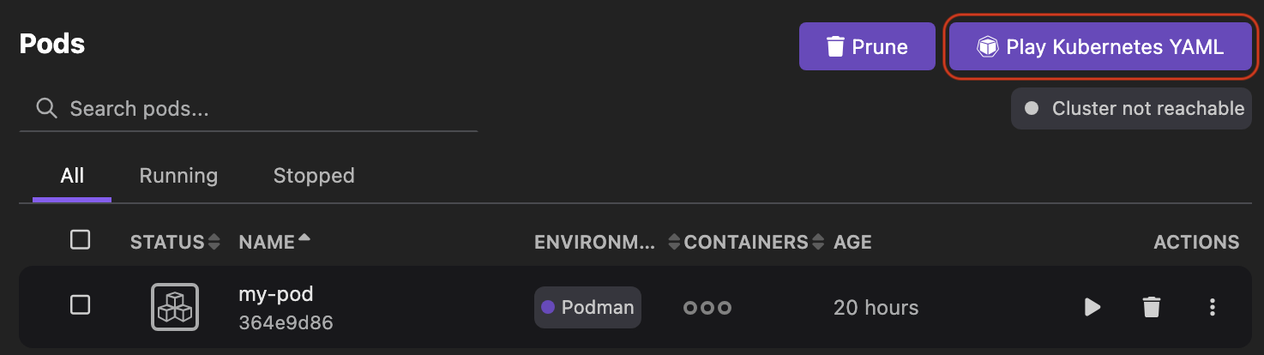Check the my-pod row checkbox

tap(80, 304)
